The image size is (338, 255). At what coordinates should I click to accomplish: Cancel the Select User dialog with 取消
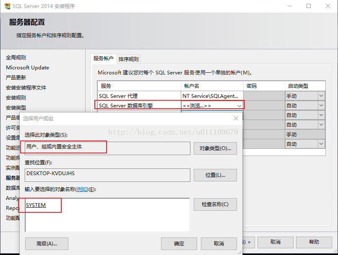click(x=219, y=244)
